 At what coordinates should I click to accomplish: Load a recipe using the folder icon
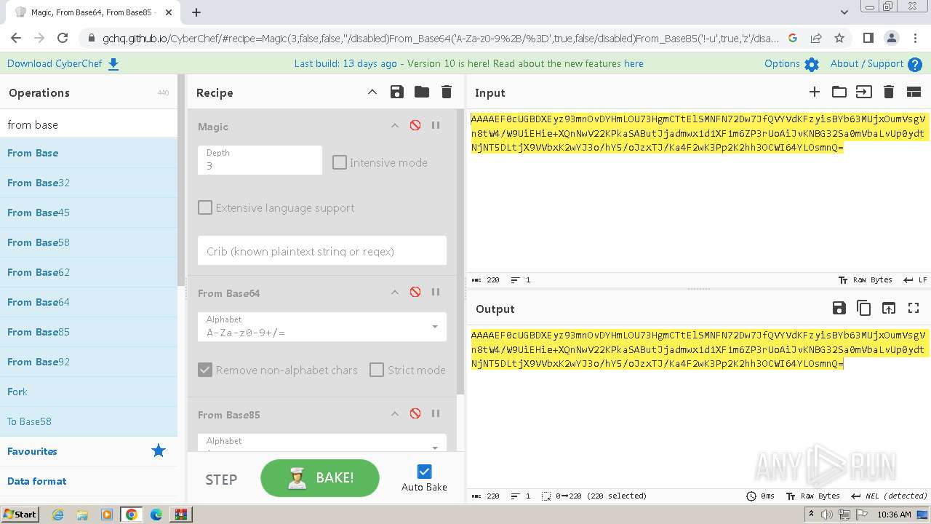[422, 92]
